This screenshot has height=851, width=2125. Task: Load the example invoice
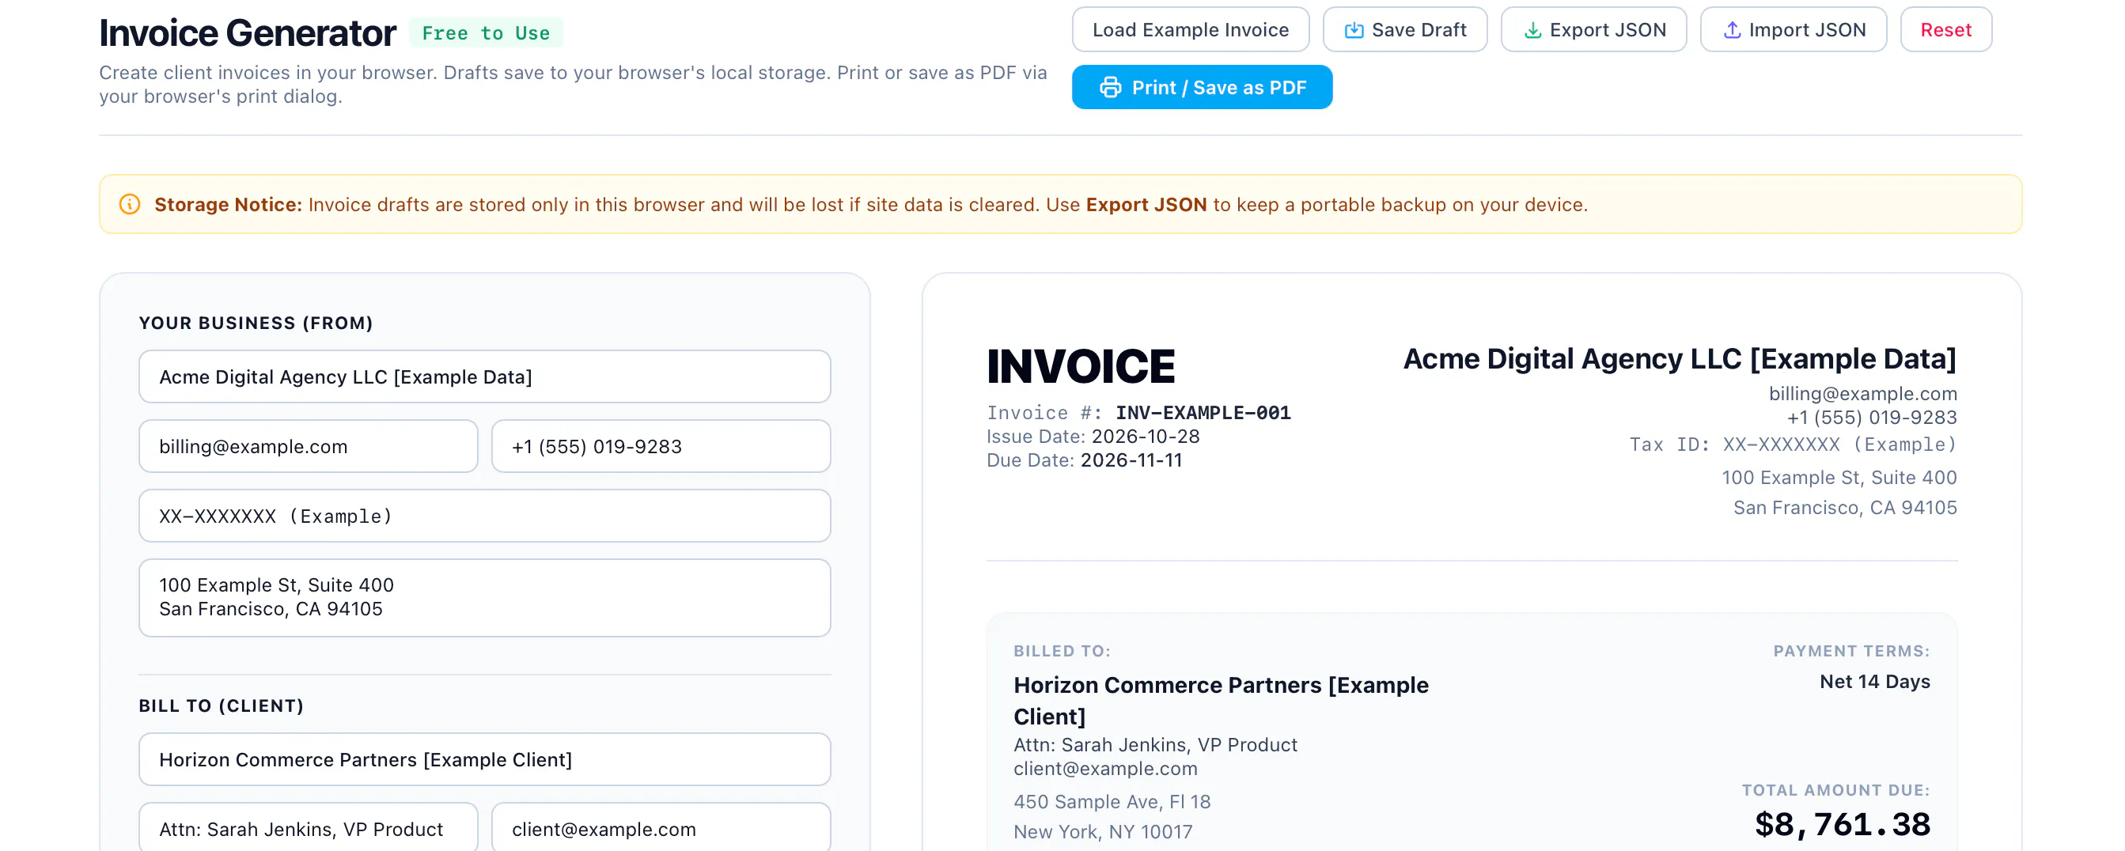(1190, 30)
